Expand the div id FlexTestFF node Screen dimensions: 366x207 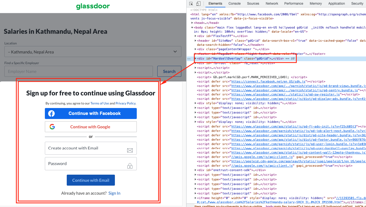(x=195, y=36)
